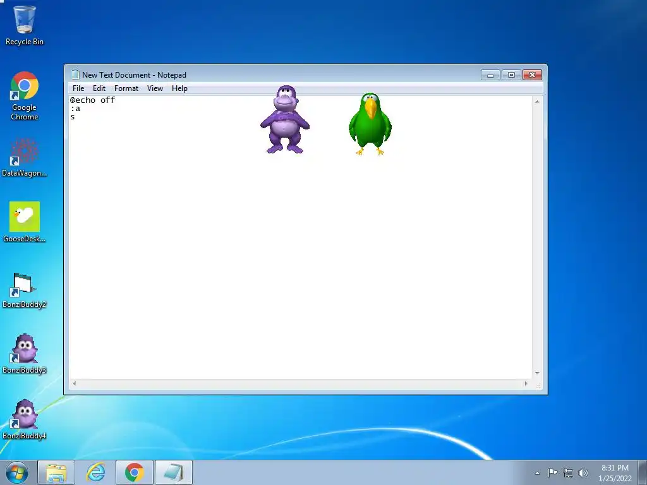Select the BonziBuddy4 desktop shortcut
Screen dimensions: 647x485
(25, 419)
